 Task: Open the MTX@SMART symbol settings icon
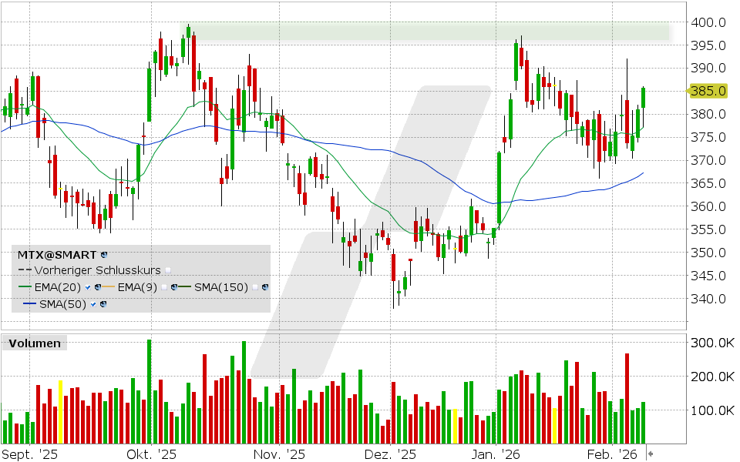[103, 255]
